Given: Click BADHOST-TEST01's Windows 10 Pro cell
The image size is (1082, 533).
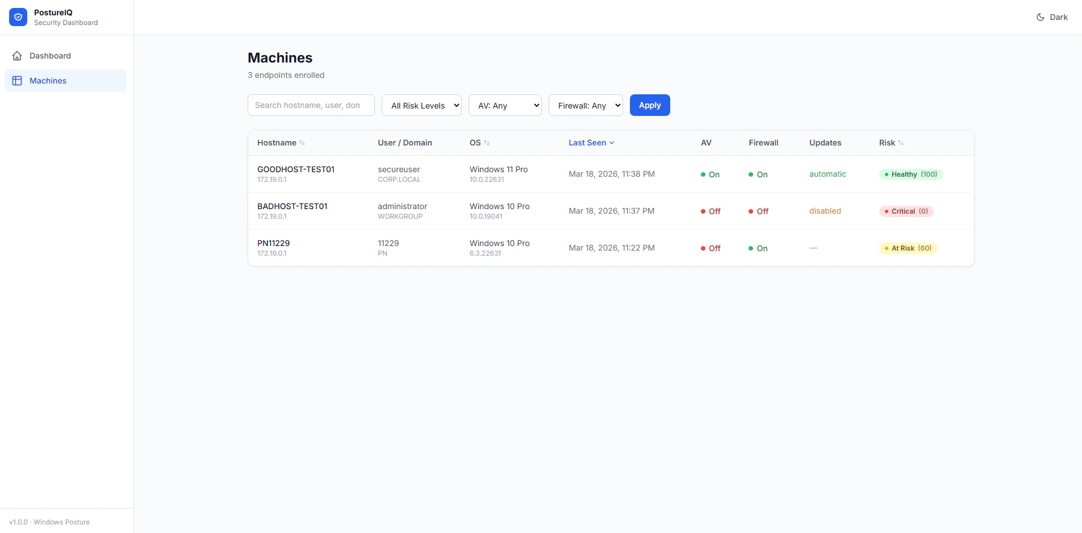Looking at the screenshot, I should click(499, 206).
